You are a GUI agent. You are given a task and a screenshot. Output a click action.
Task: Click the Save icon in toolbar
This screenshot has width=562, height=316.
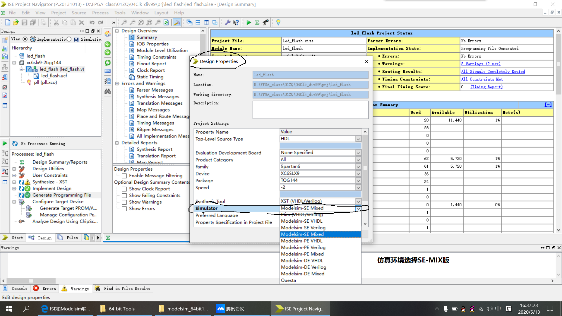25,23
